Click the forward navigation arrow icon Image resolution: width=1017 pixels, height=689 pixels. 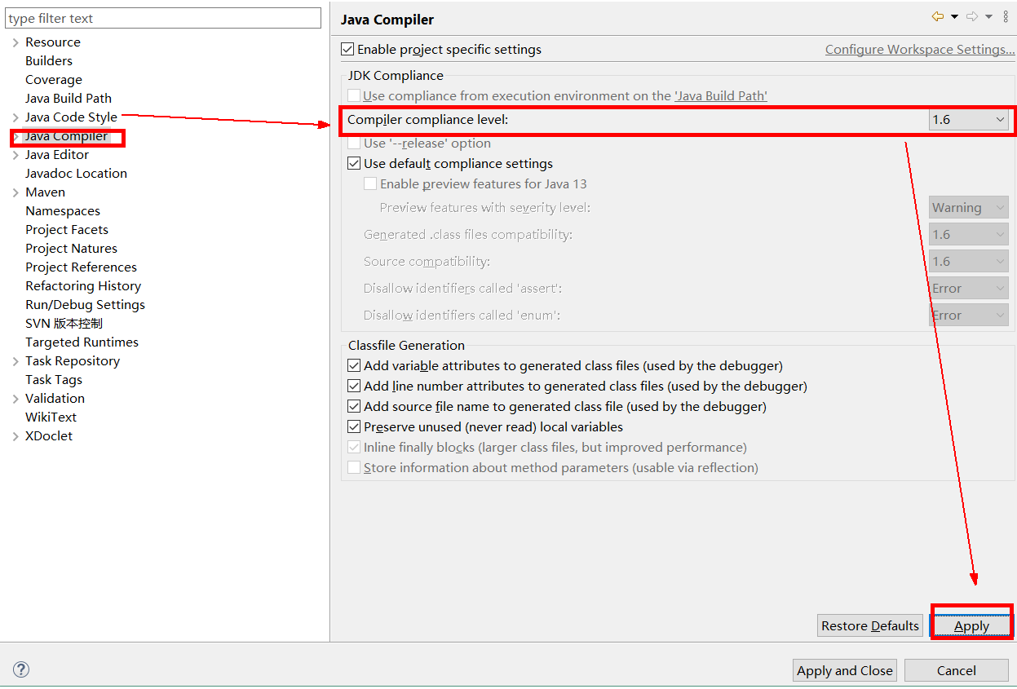[x=972, y=16]
